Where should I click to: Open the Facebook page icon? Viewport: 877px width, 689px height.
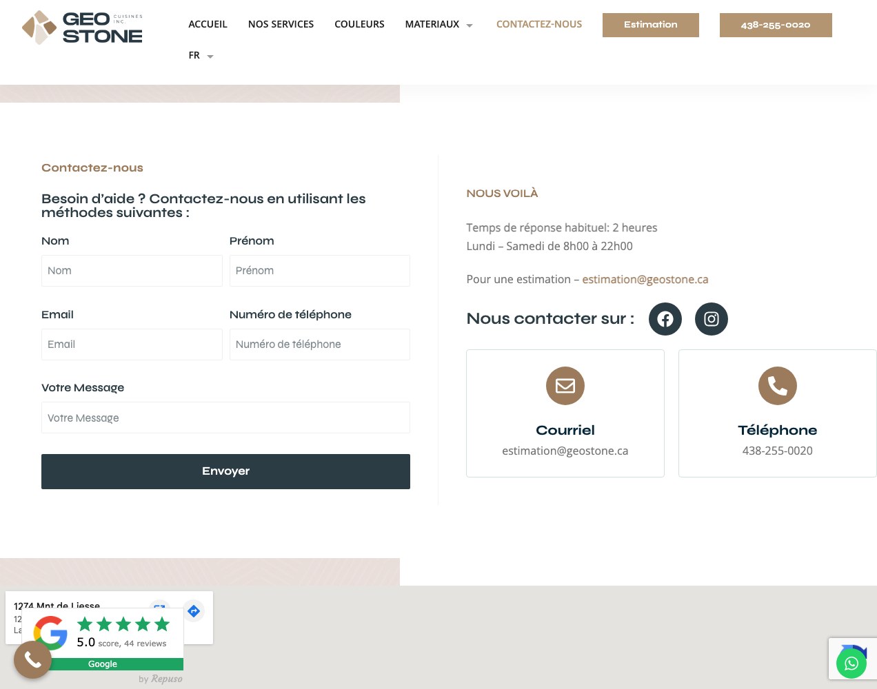665,319
